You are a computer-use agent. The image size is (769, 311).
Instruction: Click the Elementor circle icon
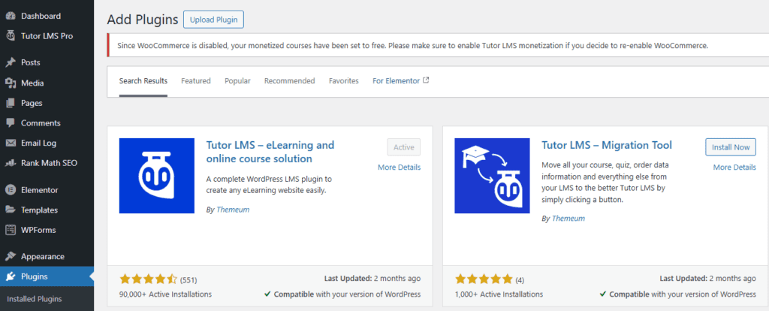tap(11, 190)
